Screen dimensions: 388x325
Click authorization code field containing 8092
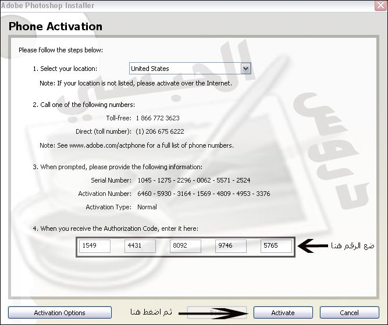pos(186,246)
